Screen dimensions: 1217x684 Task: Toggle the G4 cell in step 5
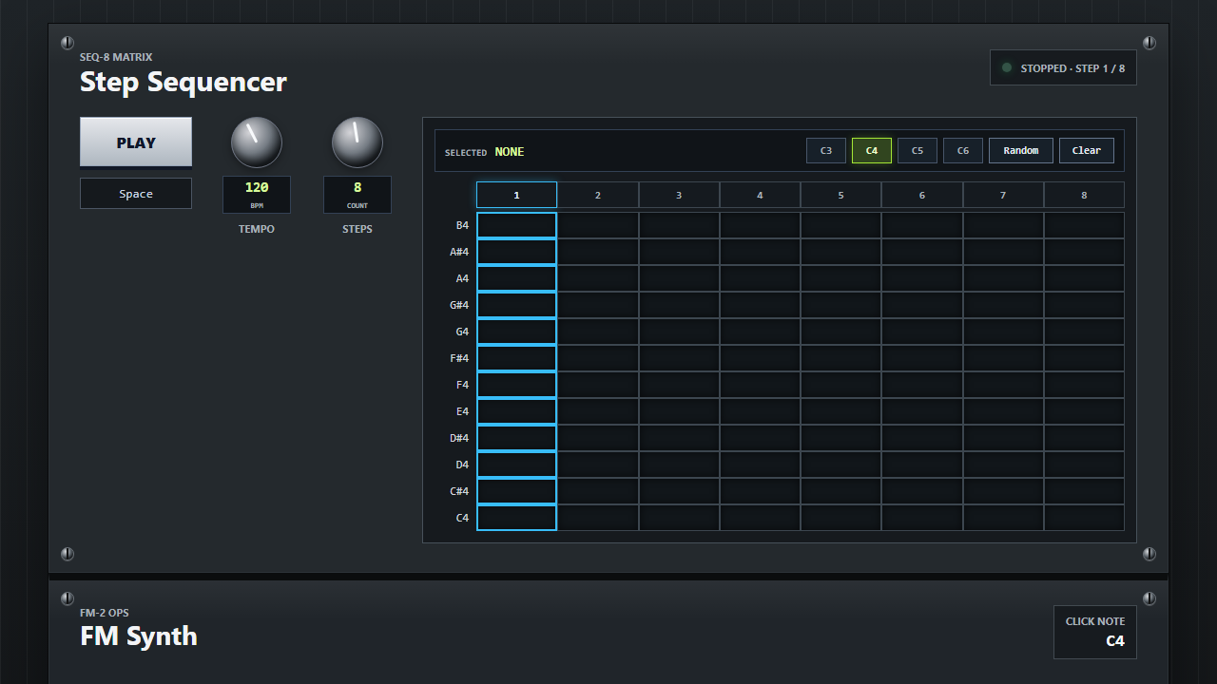click(840, 332)
